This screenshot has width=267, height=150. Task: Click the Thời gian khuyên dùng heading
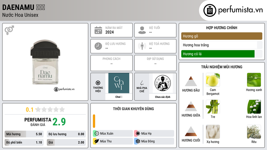coord(133,109)
